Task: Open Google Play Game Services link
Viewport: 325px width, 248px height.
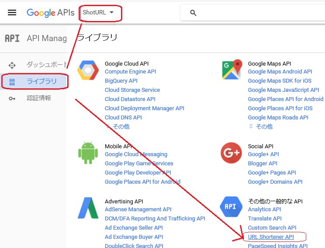Action: point(139,163)
